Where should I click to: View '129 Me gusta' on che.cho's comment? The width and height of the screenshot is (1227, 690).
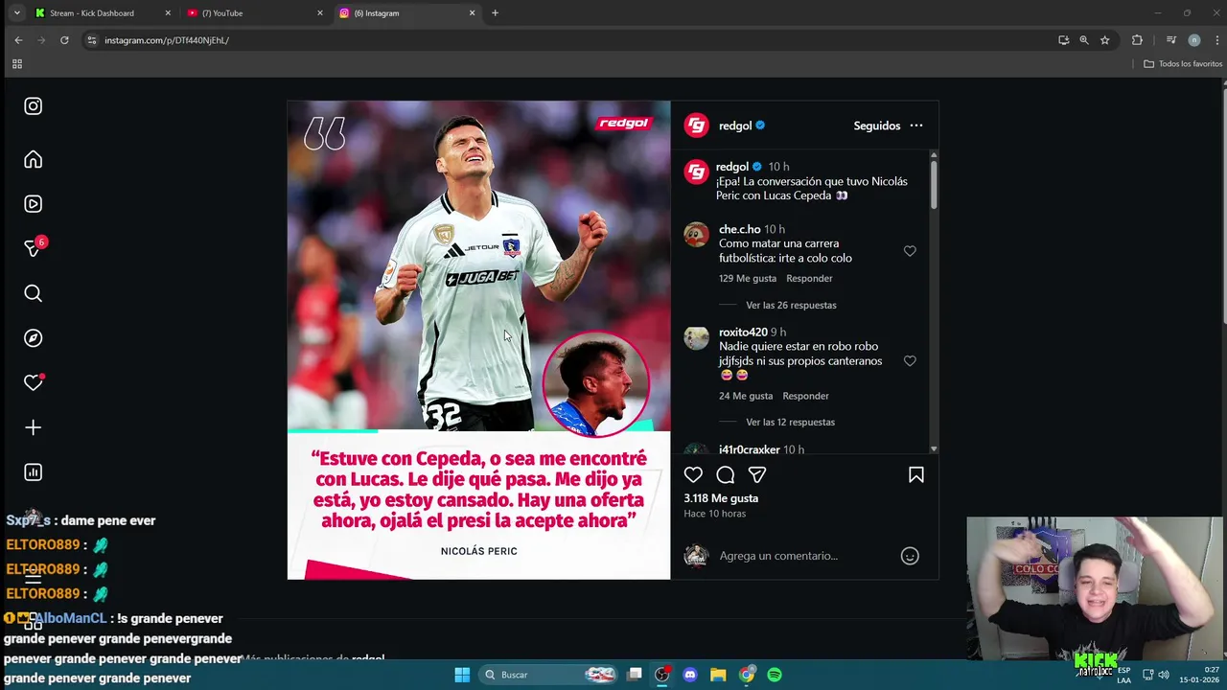click(748, 278)
